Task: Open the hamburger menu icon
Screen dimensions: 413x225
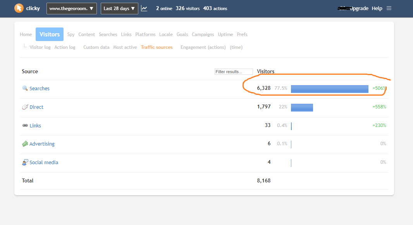Action: pos(389,8)
